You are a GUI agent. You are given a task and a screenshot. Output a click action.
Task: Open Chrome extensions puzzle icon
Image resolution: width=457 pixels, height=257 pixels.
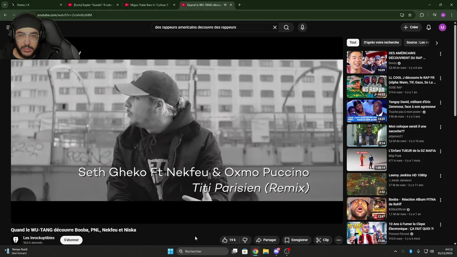tap(422, 15)
